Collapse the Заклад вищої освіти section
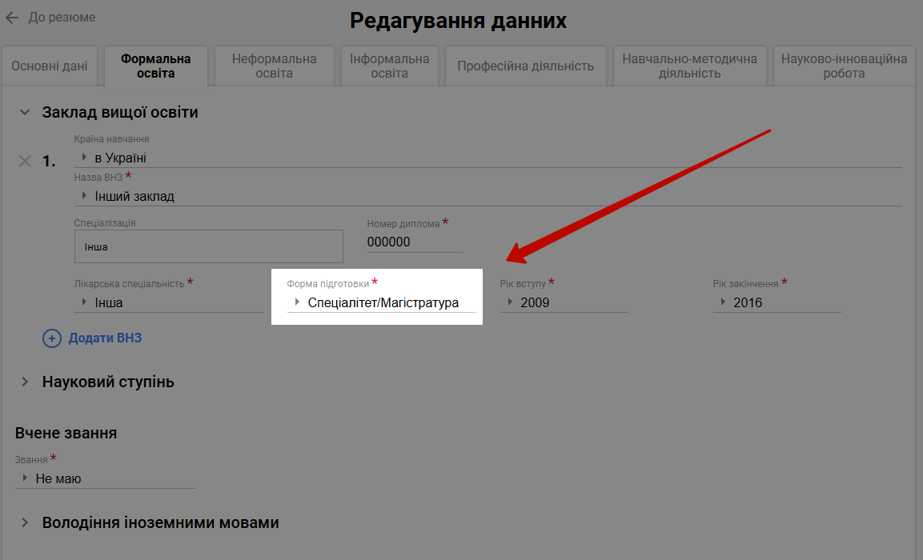Image resolution: width=923 pixels, height=560 pixels. (x=25, y=113)
